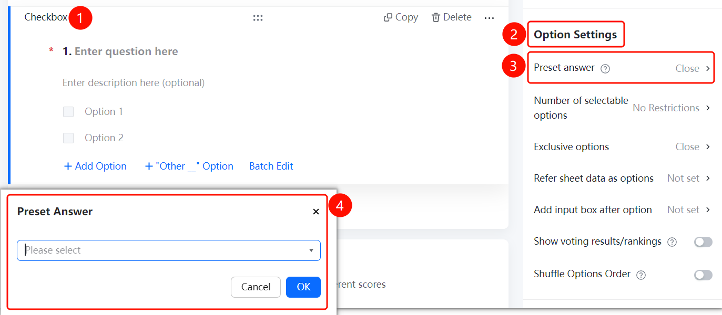Viewport: 722px width, 315px height.
Task: Open the Please select dropdown
Action: point(169,250)
